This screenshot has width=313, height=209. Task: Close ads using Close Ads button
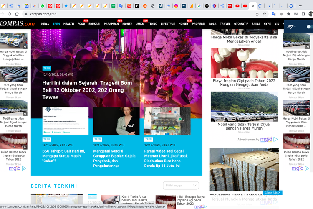coord(273,193)
